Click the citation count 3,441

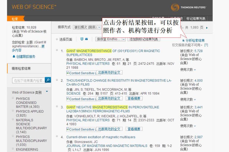199,107
